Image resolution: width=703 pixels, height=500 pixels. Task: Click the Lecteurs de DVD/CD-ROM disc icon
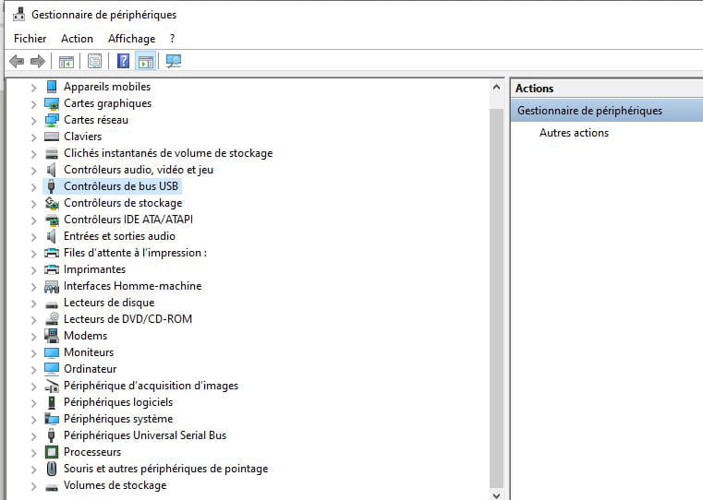click(52, 319)
